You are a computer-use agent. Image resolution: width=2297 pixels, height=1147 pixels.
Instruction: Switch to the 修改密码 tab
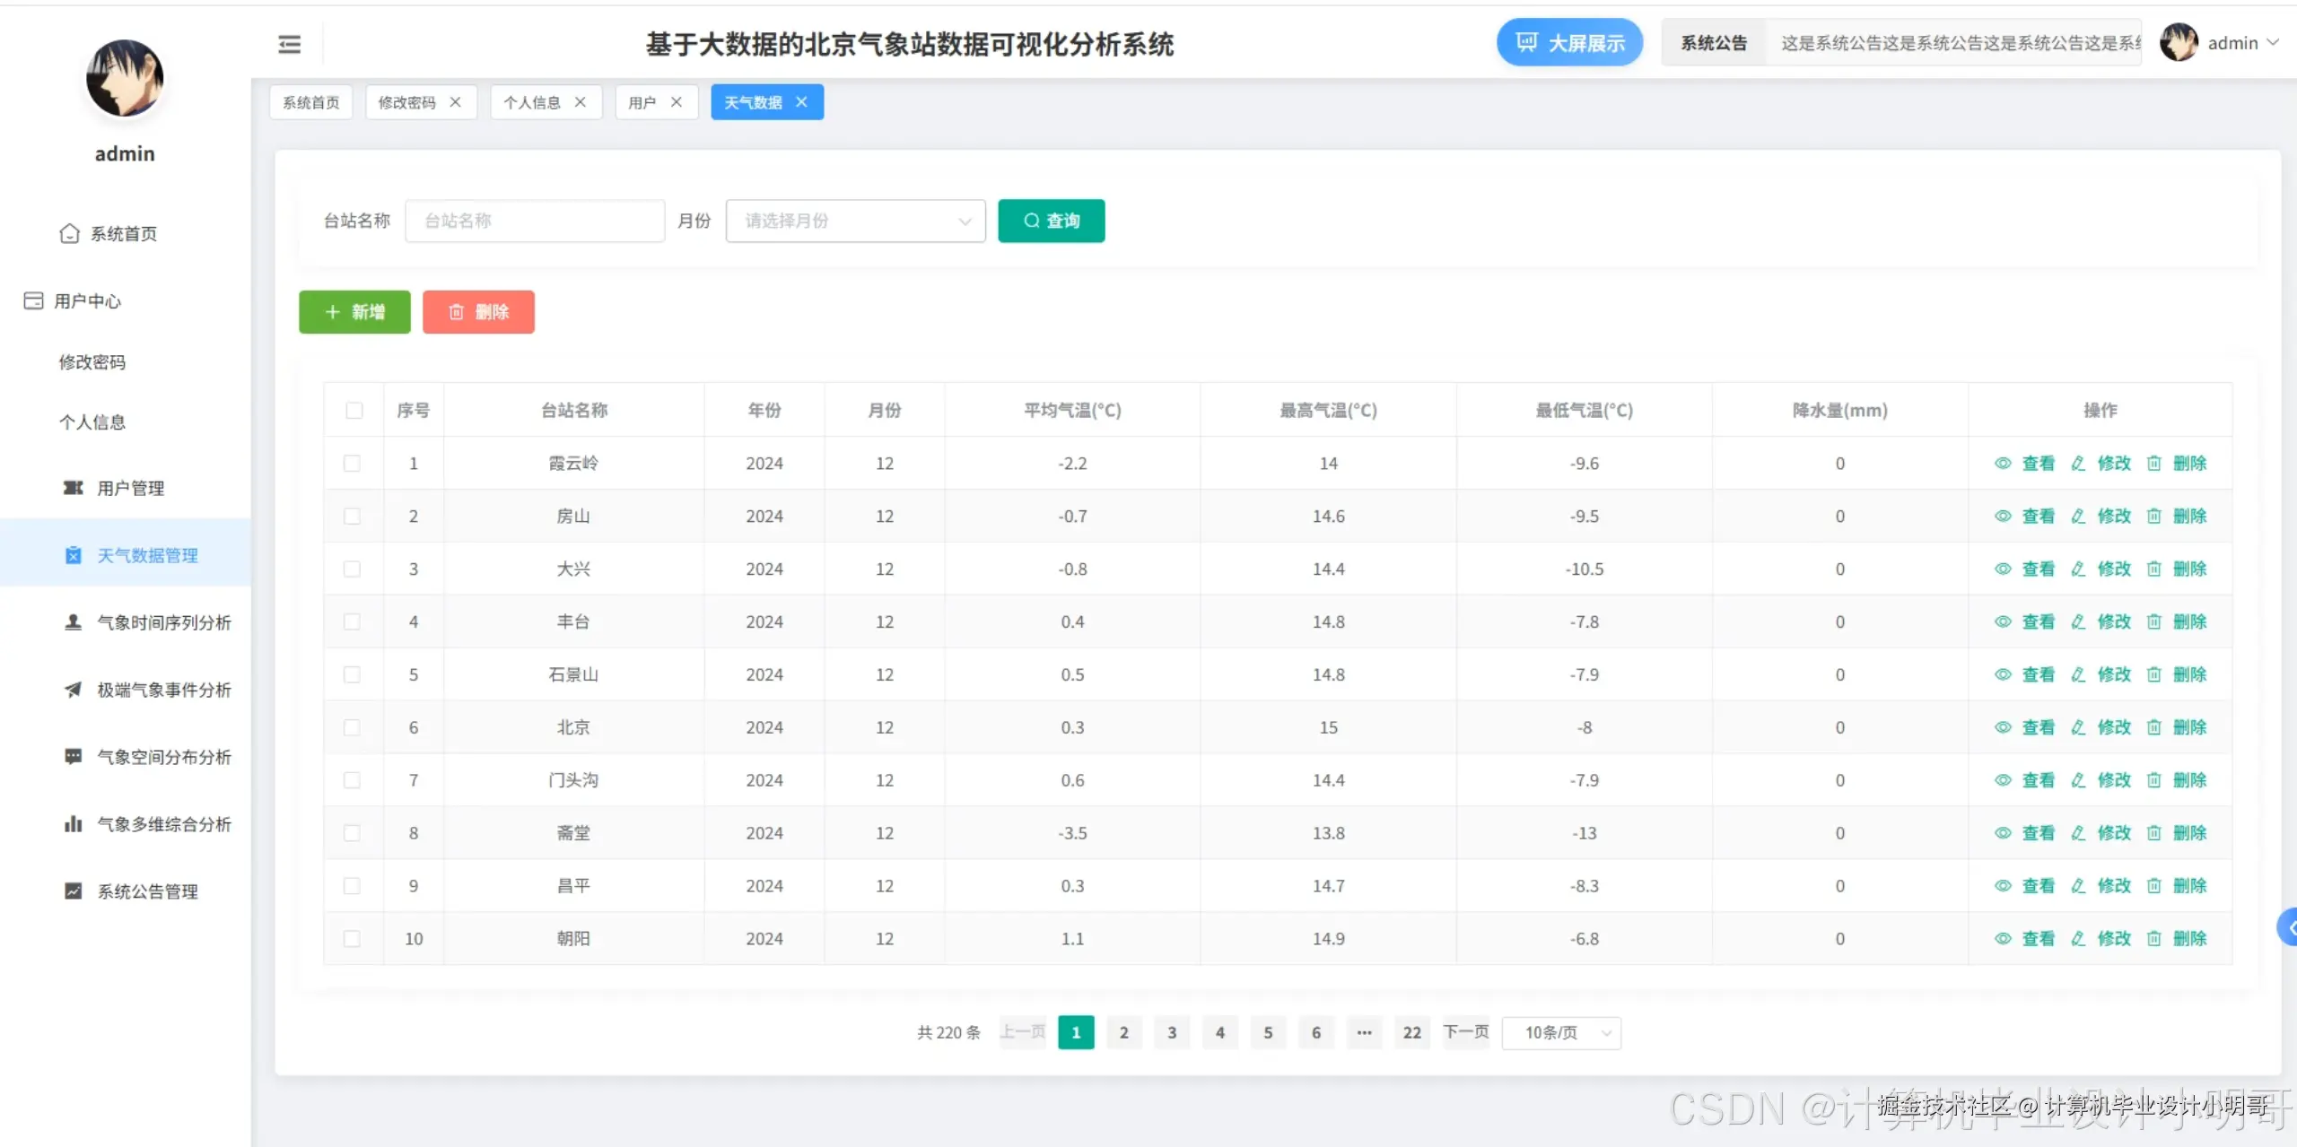tap(410, 101)
